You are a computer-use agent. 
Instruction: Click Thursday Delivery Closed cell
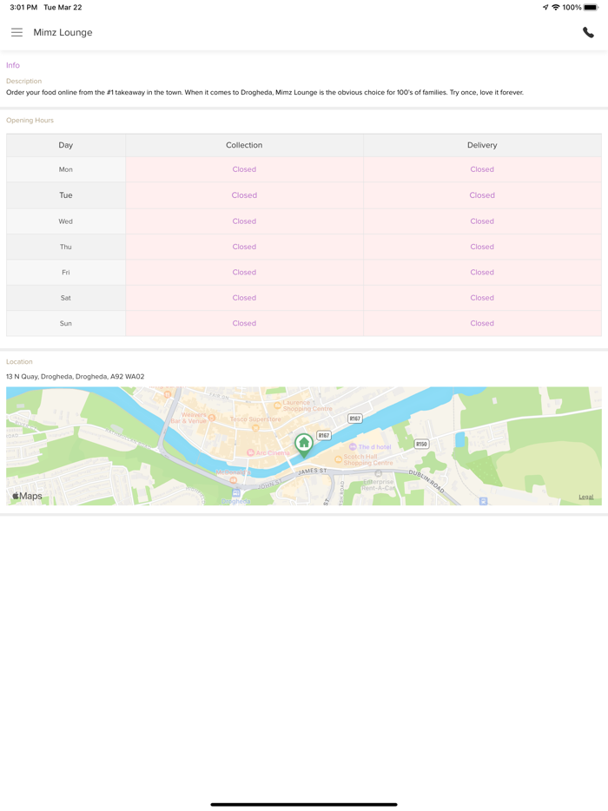coord(482,247)
